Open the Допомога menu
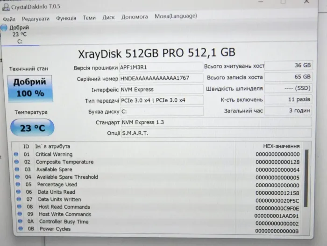 pyautogui.click(x=135, y=17)
